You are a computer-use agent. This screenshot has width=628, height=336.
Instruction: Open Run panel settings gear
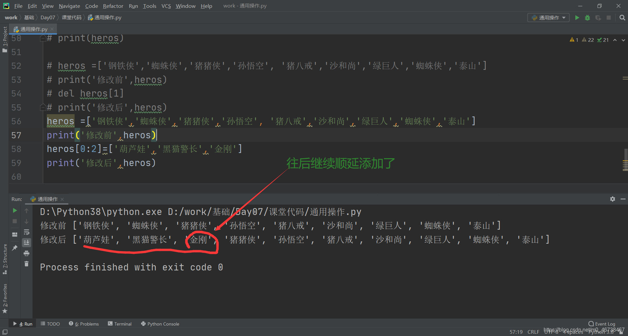pyautogui.click(x=613, y=199)
